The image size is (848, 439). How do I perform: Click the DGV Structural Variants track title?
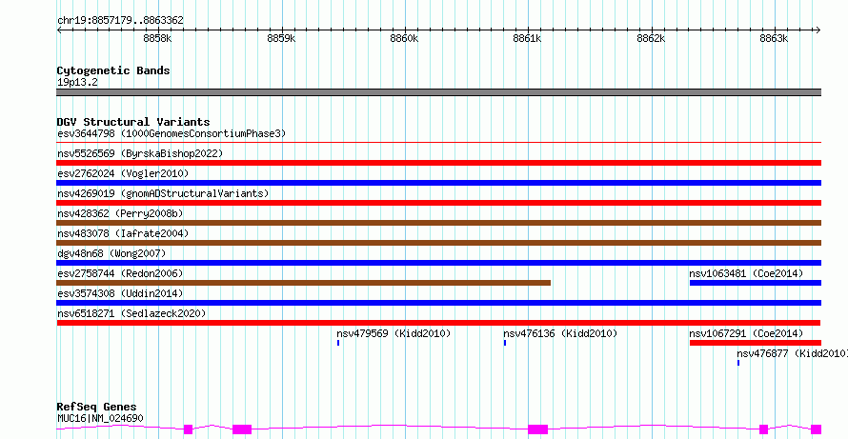[x=133, y=122]
